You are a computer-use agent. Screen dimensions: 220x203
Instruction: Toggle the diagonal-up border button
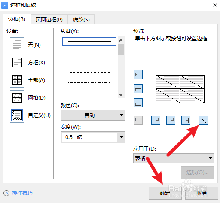138,120
